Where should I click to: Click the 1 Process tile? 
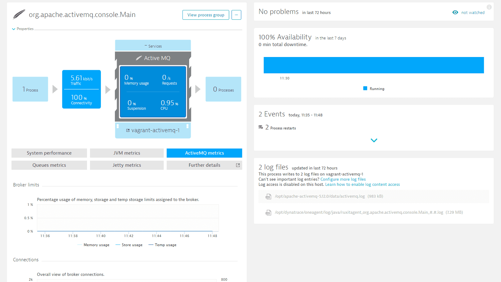(x=30, y=89)
